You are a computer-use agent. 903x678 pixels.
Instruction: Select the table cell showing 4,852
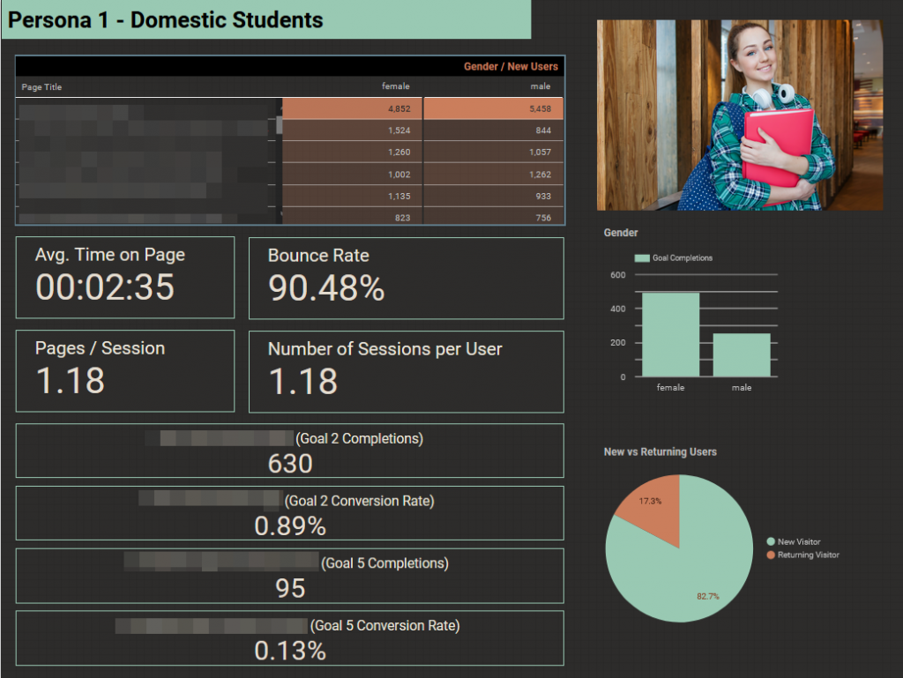352,108
